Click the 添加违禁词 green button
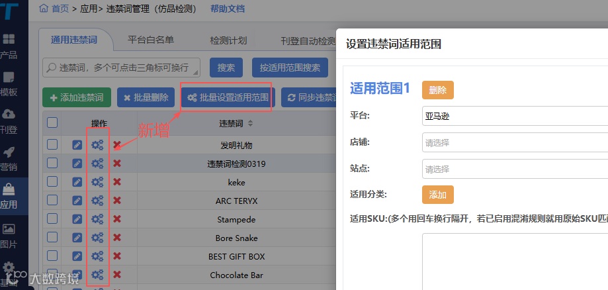The image size is (608, 290). coord(77,97)
